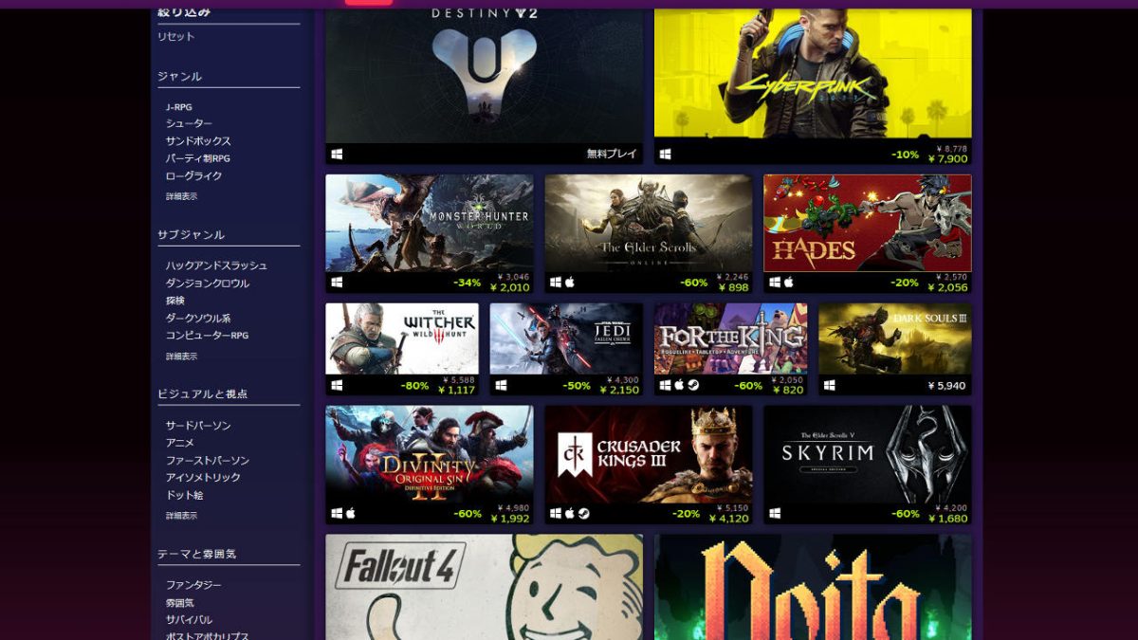Click the Apple icon on For The King card

tap(679, 385)
